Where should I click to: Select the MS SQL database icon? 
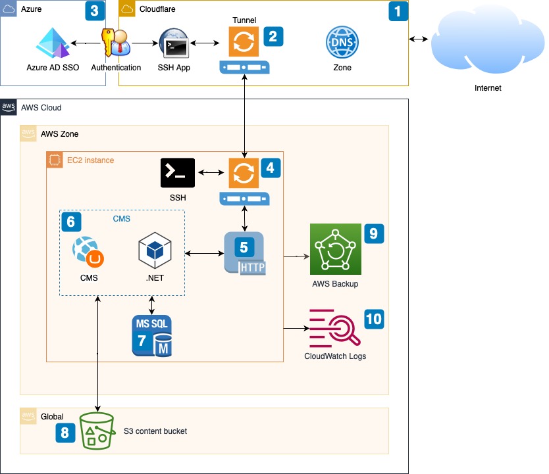coord(152,336)
